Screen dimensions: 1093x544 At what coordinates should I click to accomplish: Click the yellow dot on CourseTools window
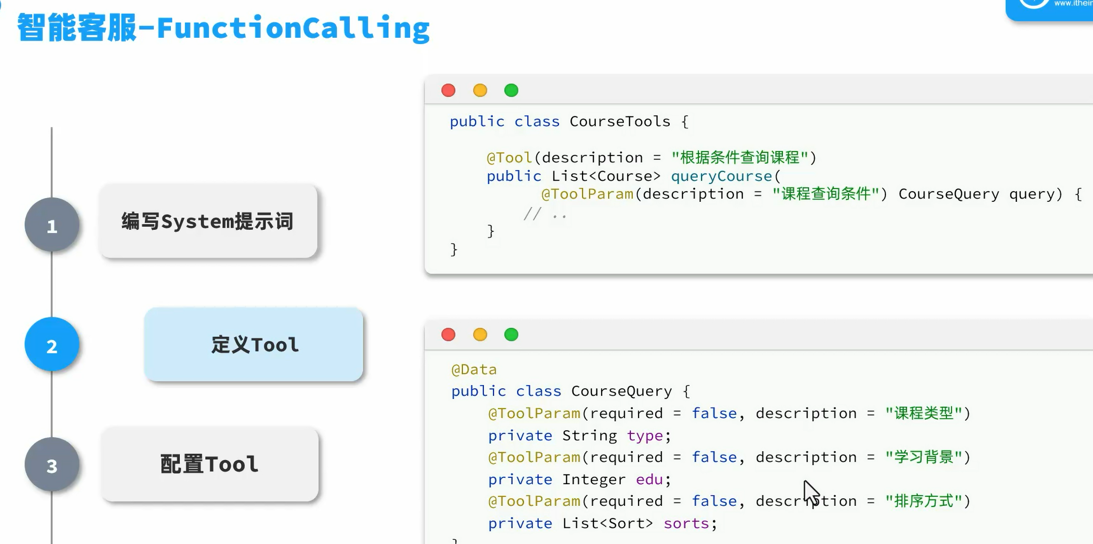480,90
